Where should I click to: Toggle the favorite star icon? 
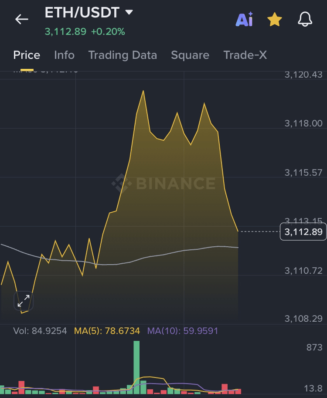coord(274,19)
